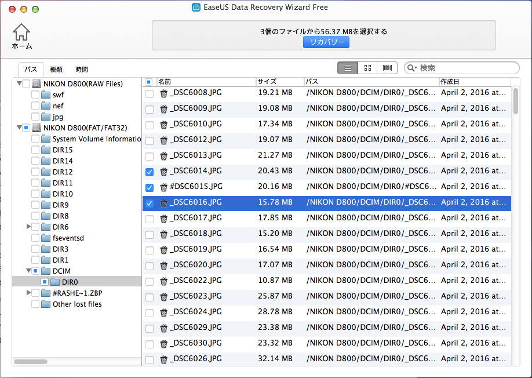Switch to cover flow preview view
Screen dimensions: 532x378
(387, 68)
